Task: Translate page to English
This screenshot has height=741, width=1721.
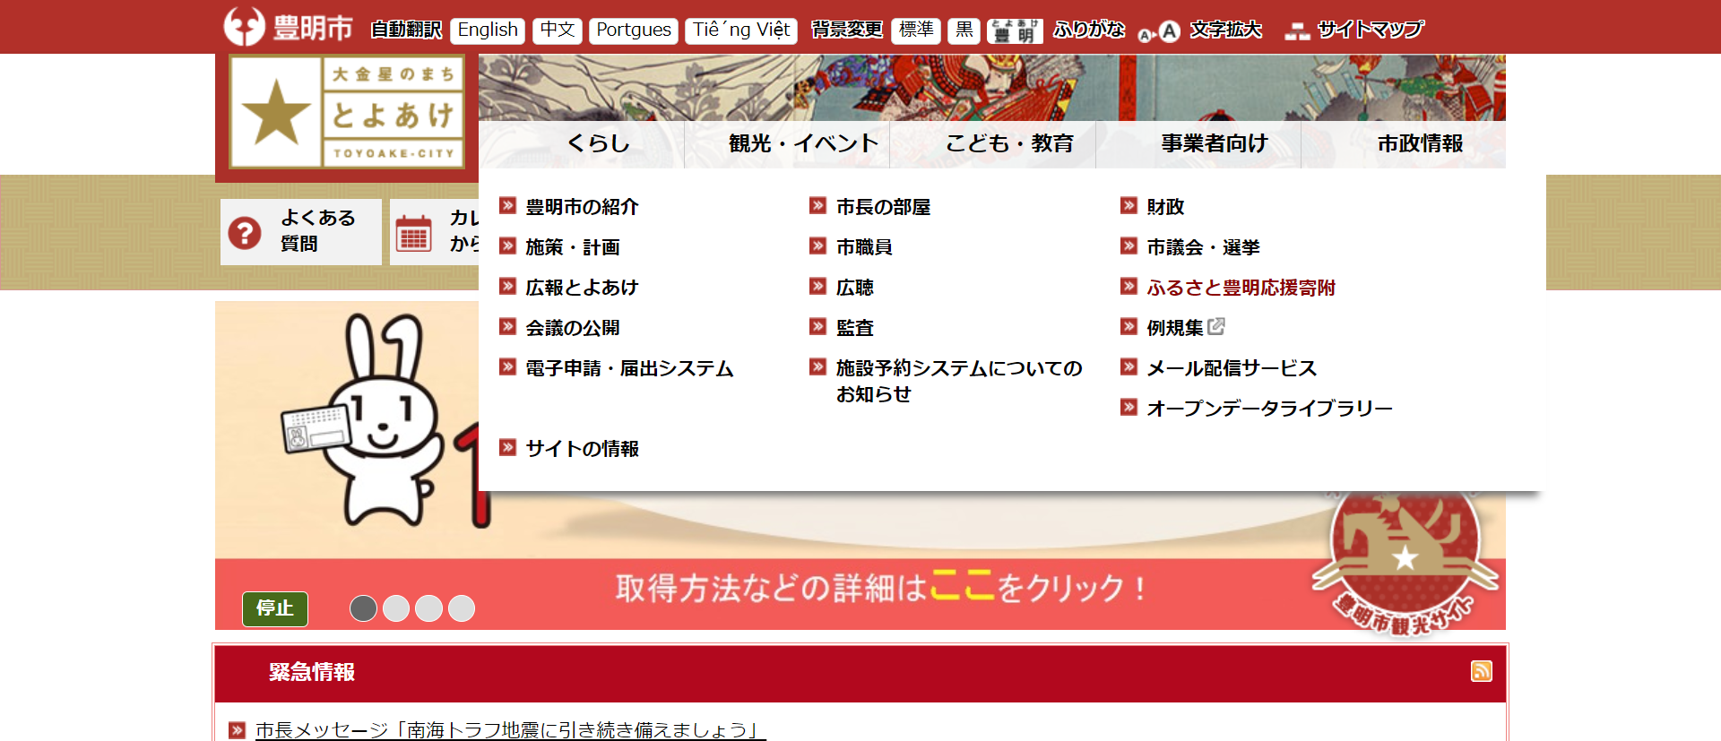Action: coord(488,30)
